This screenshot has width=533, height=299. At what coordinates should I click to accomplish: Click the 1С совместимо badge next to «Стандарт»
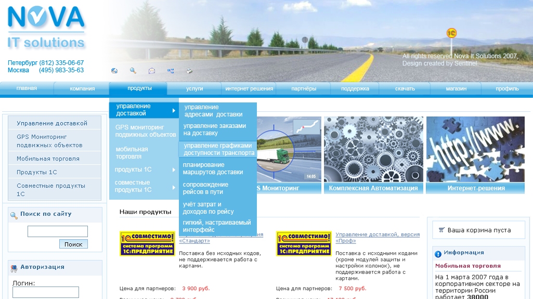(x=147, y=243)
